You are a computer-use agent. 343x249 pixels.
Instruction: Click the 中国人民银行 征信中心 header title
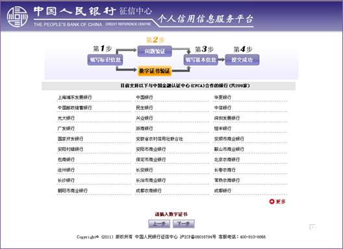[x=92, y=11]
